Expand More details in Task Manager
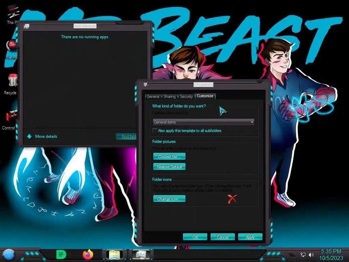The height and width of the screenshot is (262, 349). coord(42,136)
